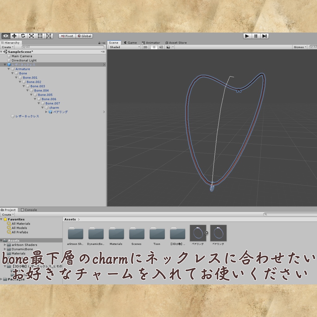Open the DynamicBone folder in Assets
Screen dimensions: 317x317
[x=96, y=232]
